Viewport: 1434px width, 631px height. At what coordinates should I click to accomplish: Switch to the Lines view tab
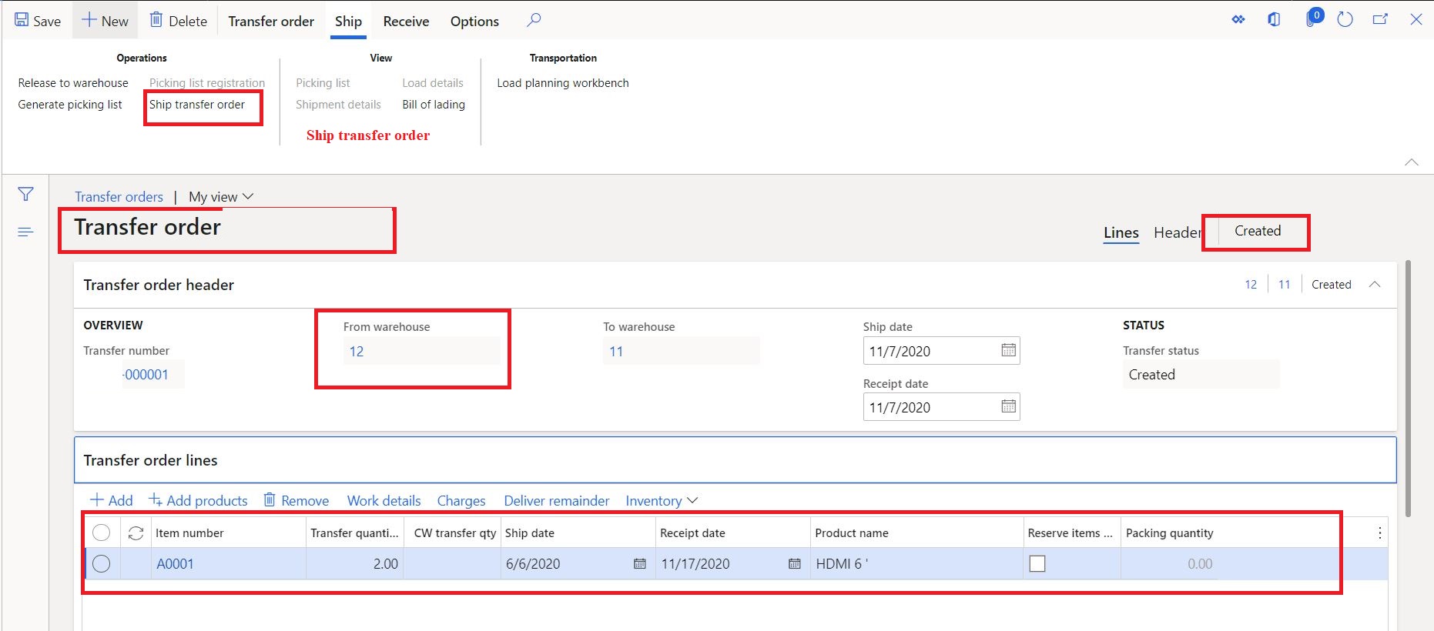1121,232
